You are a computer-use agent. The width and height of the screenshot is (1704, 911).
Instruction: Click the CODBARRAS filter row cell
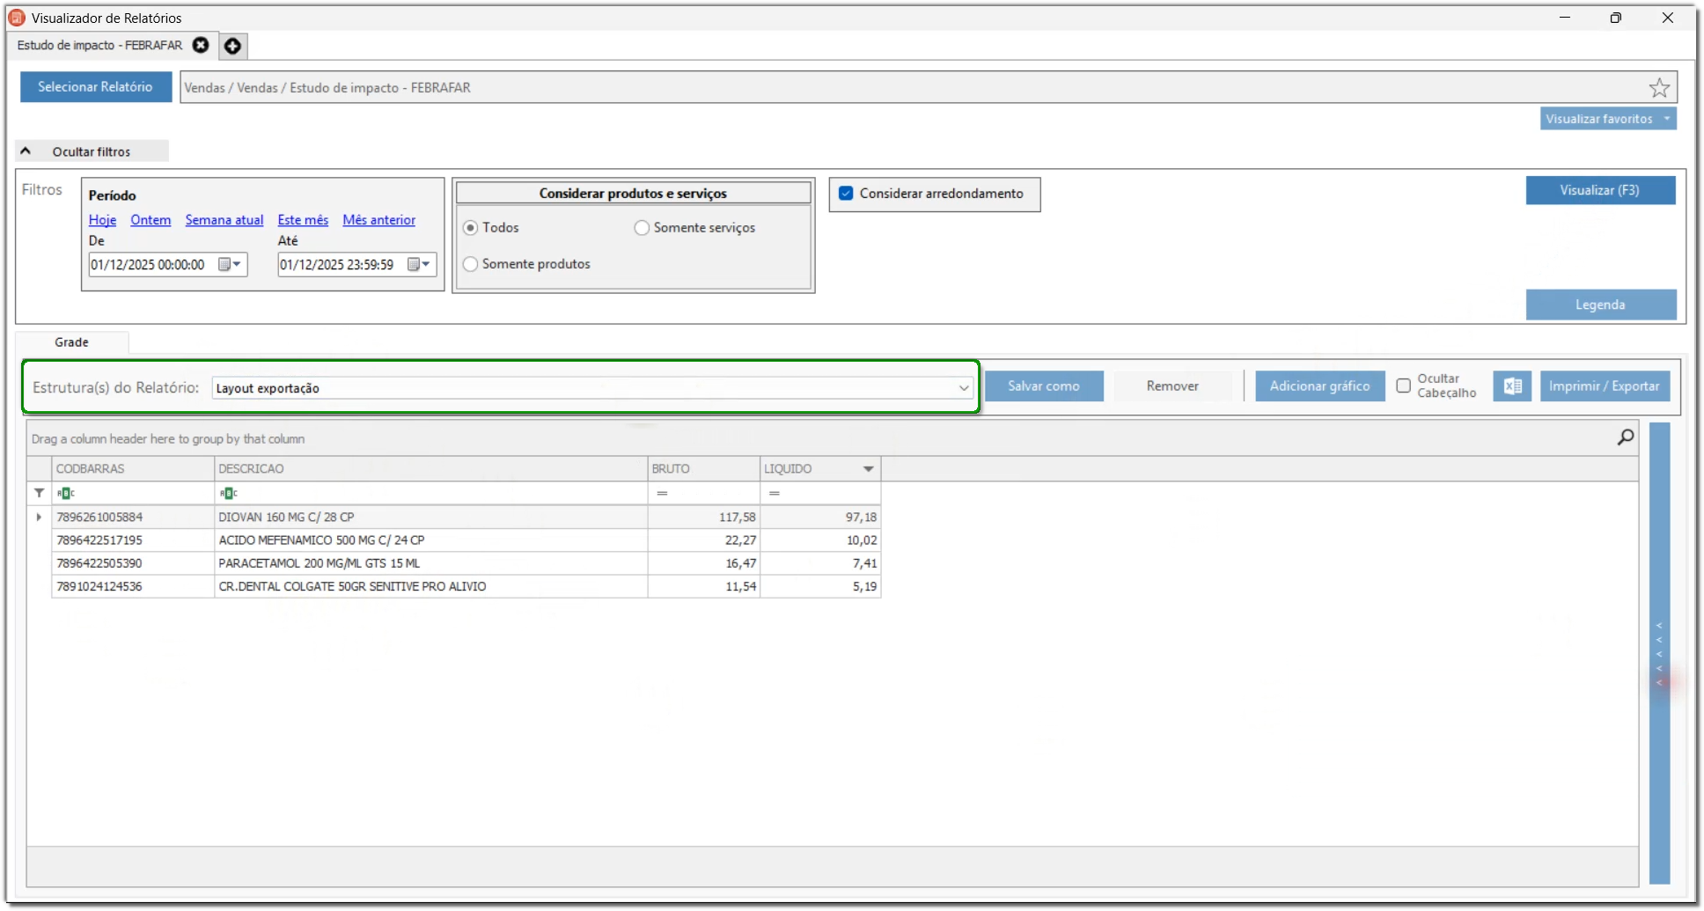point(133,493)
